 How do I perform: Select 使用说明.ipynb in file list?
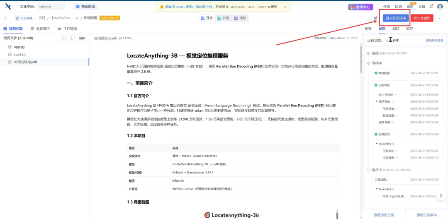(44, 62)
